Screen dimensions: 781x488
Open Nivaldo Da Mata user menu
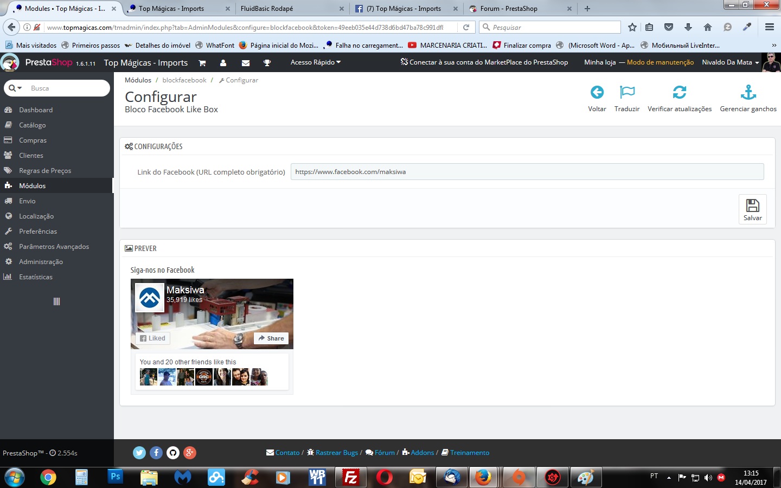point(730,62)
